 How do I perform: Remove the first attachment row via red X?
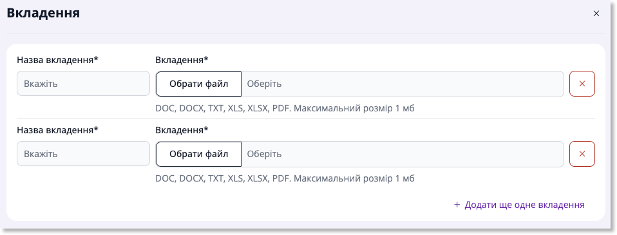pyautogui.click(x=582, y=84)
